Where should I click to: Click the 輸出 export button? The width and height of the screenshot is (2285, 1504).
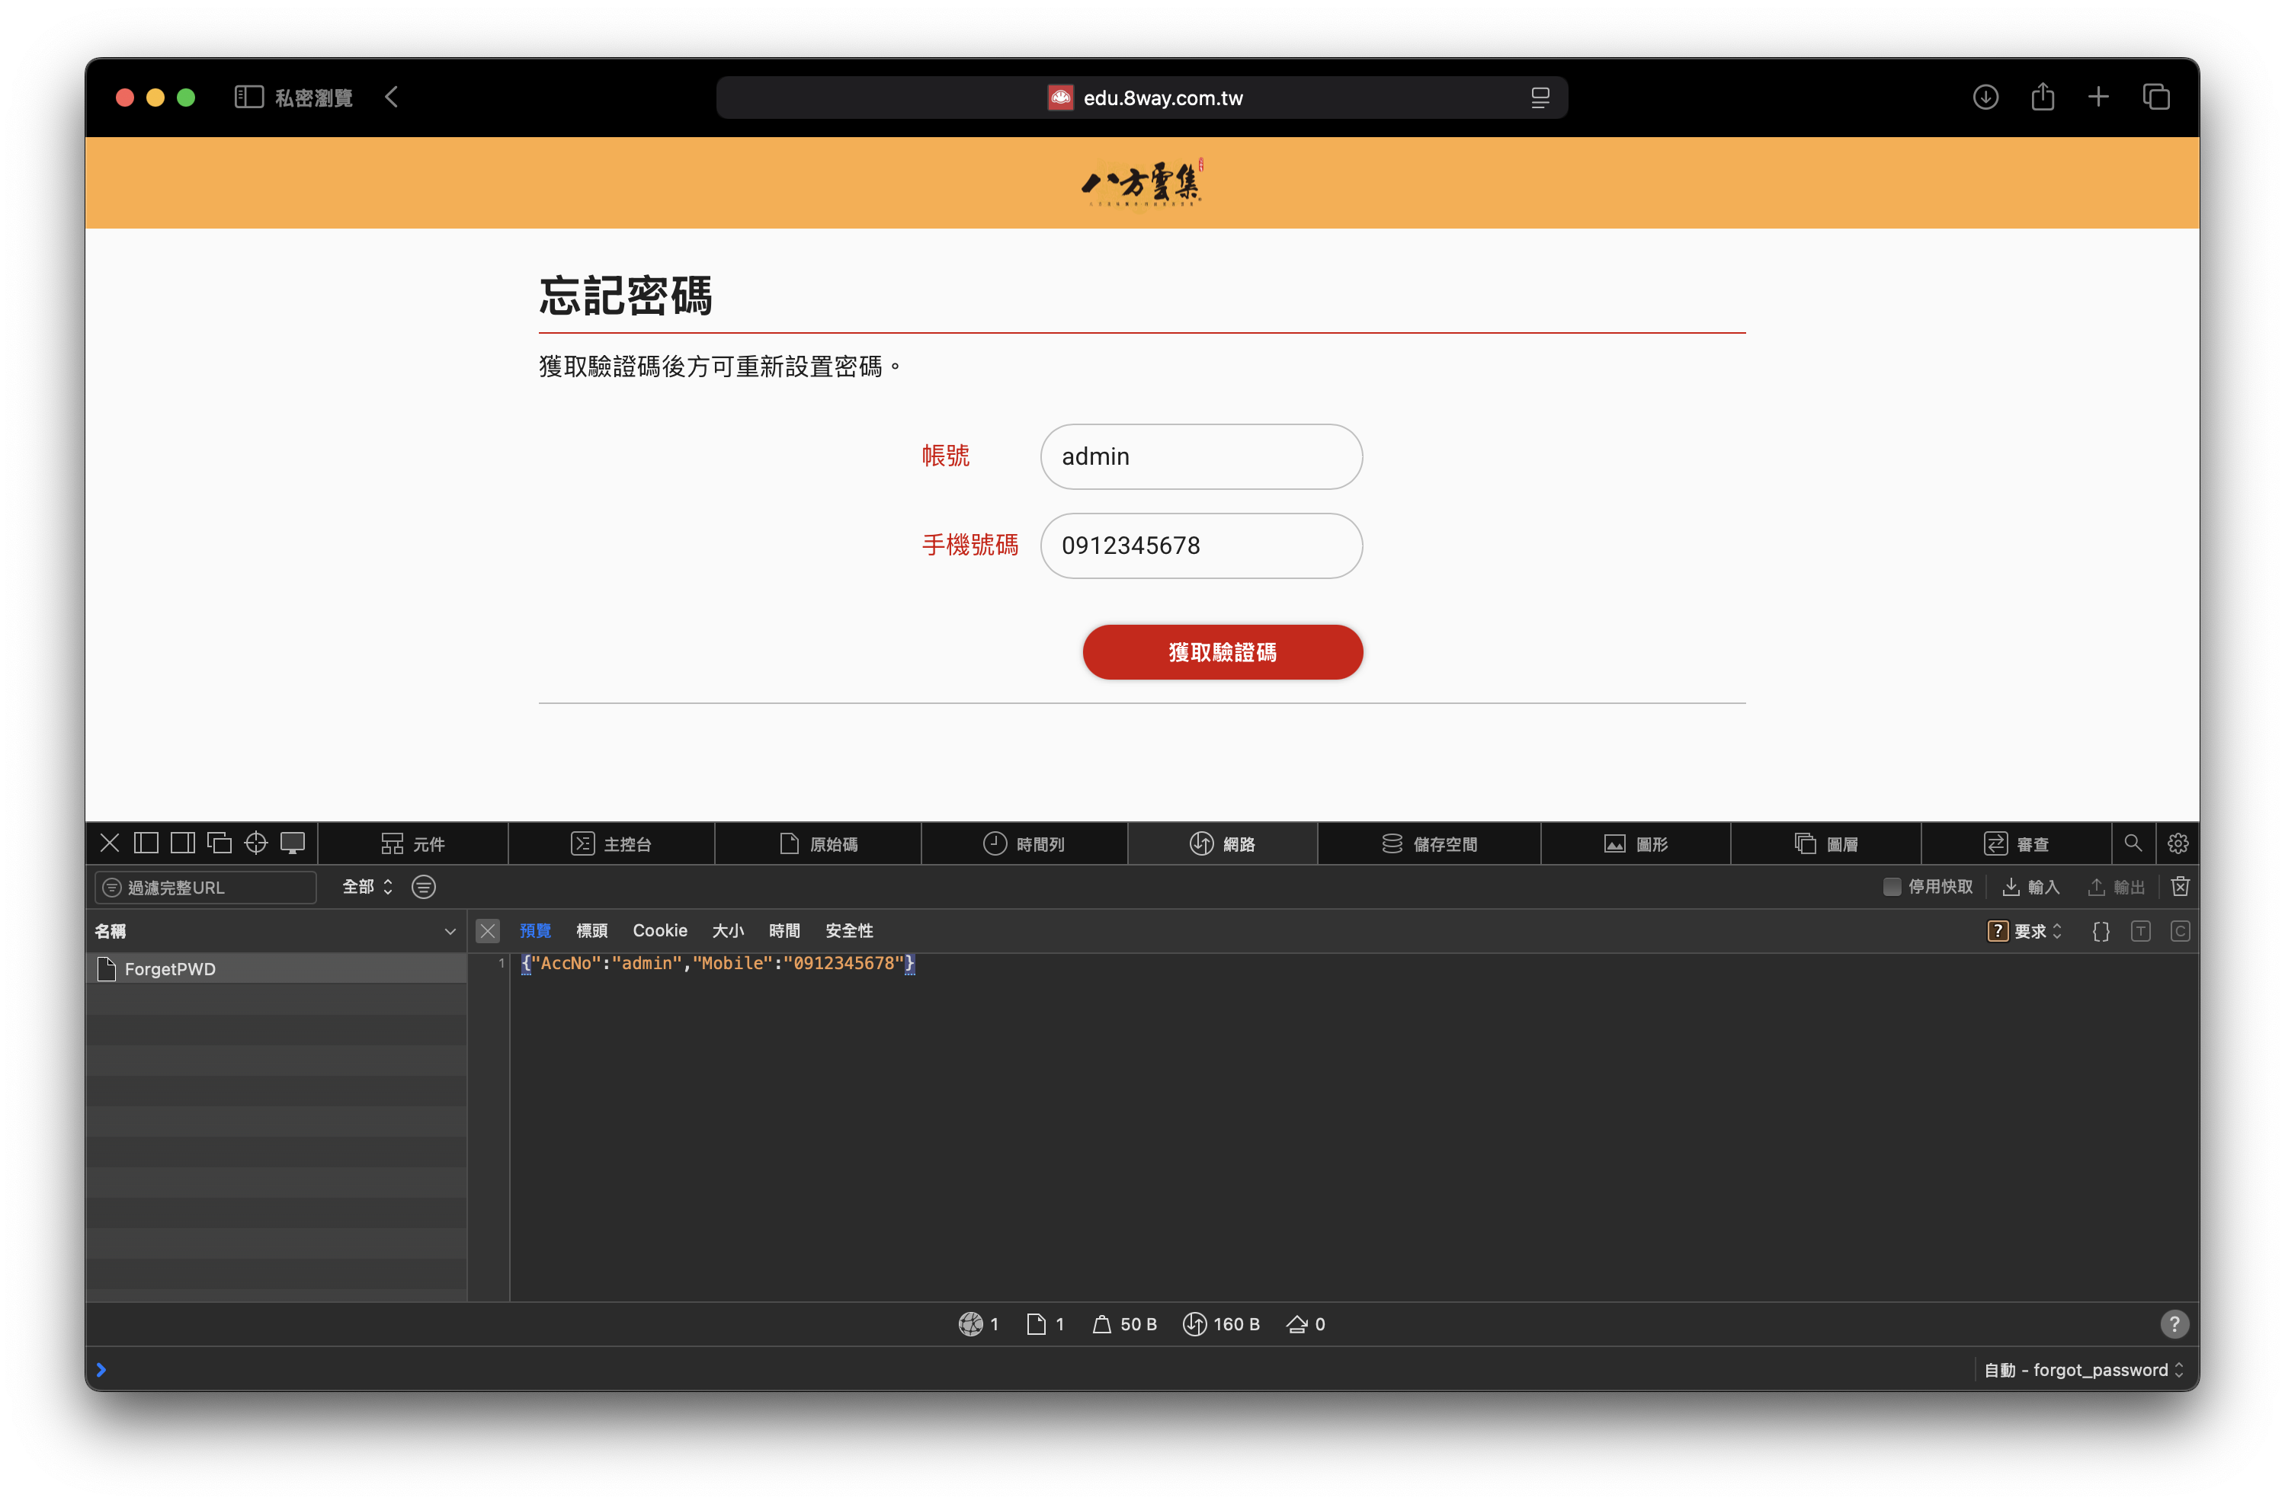(x=2116, y=886)
